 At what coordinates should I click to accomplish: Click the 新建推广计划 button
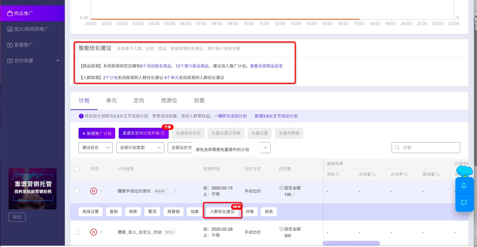[97, 133]
